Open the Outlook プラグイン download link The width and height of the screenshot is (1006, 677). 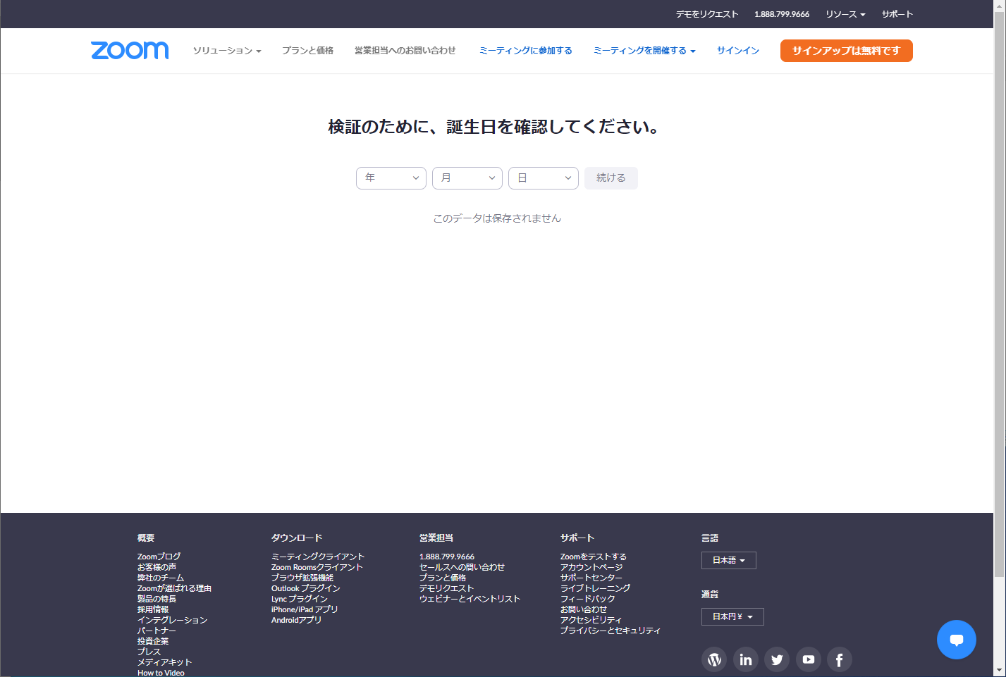click(x=306, y=588)
